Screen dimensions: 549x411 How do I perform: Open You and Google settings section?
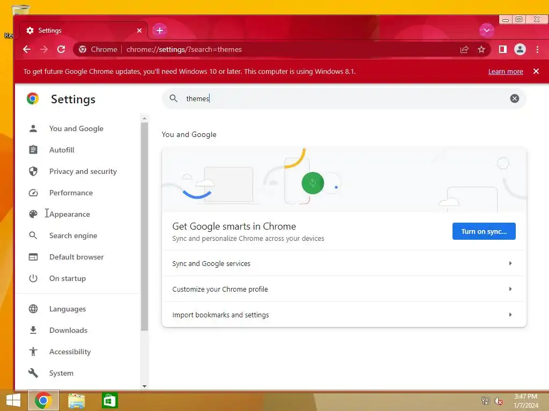pos(76,128)
